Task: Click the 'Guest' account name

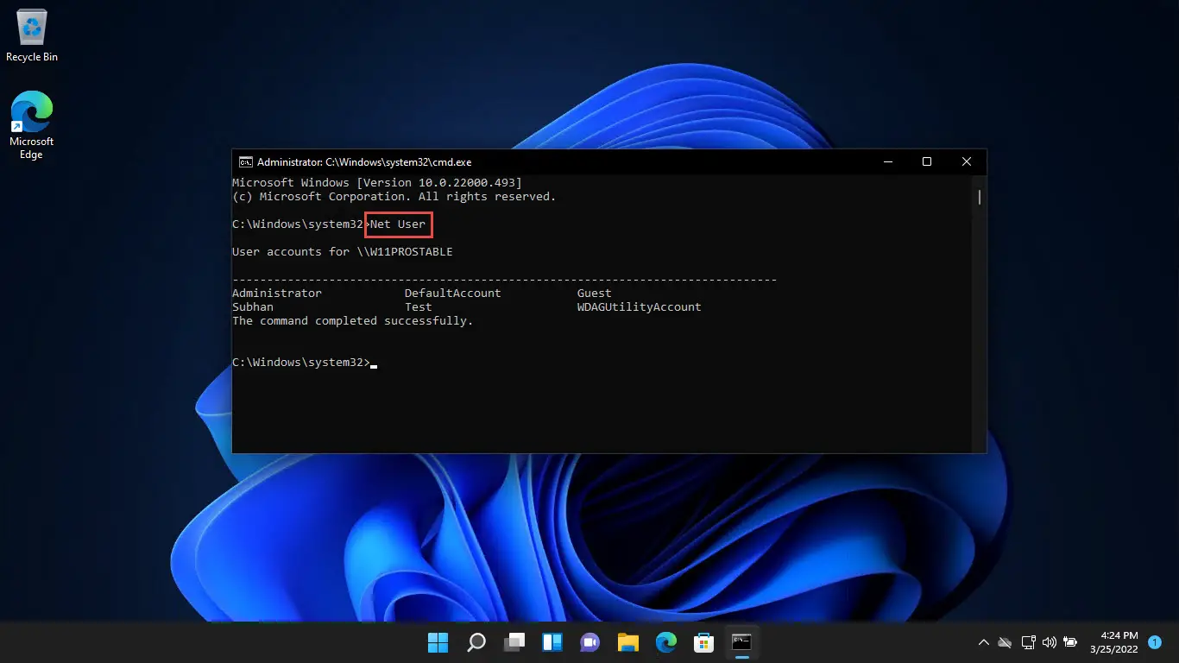Action: (595, 294)
